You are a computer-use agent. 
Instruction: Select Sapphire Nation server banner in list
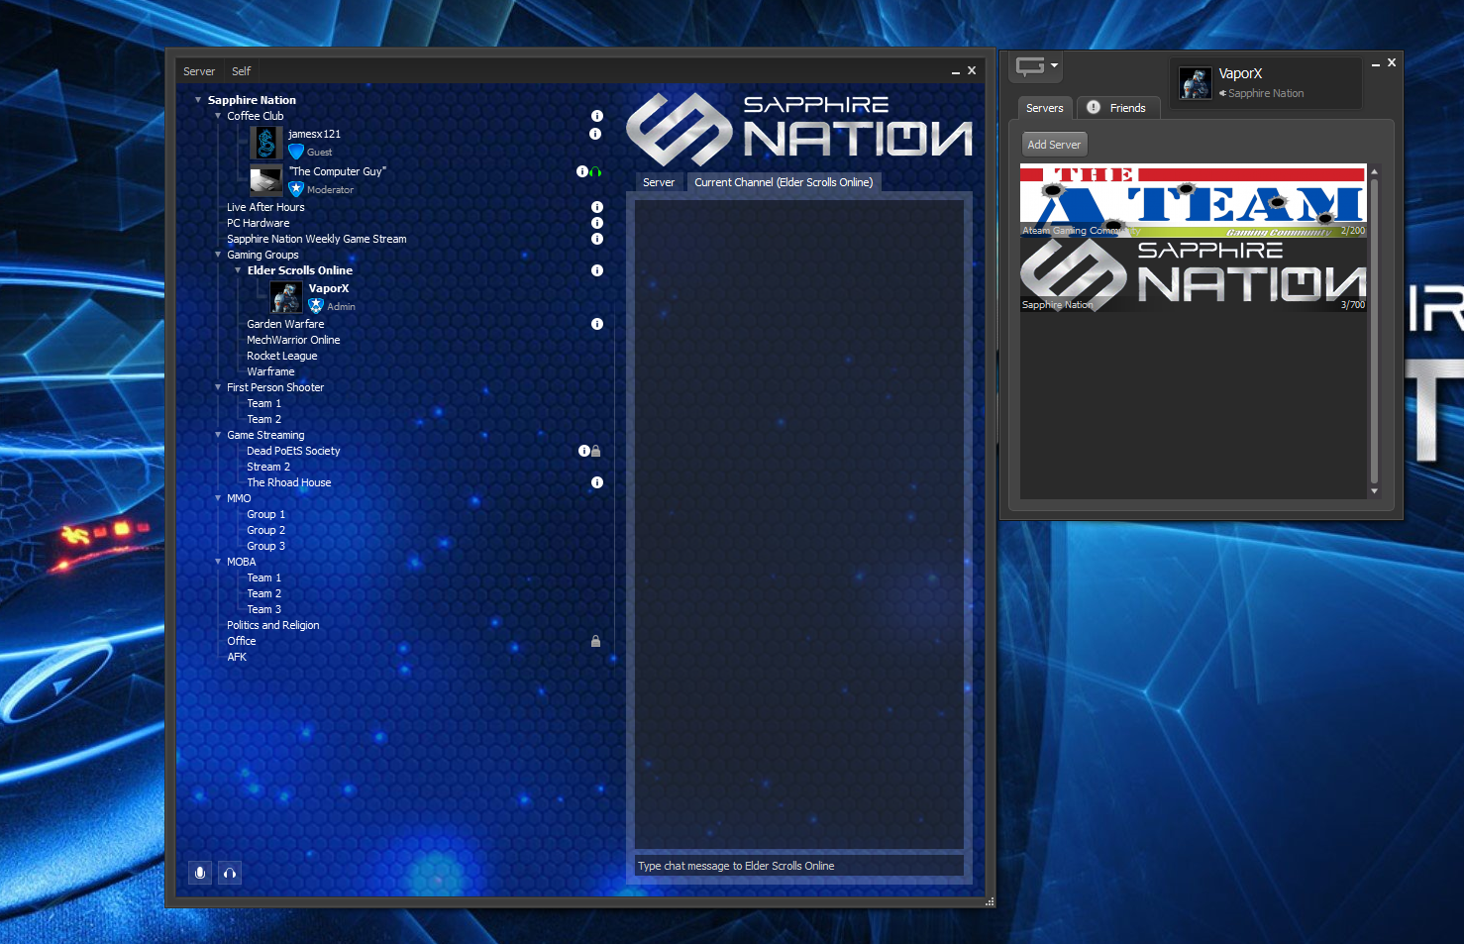coord(1194,275)
